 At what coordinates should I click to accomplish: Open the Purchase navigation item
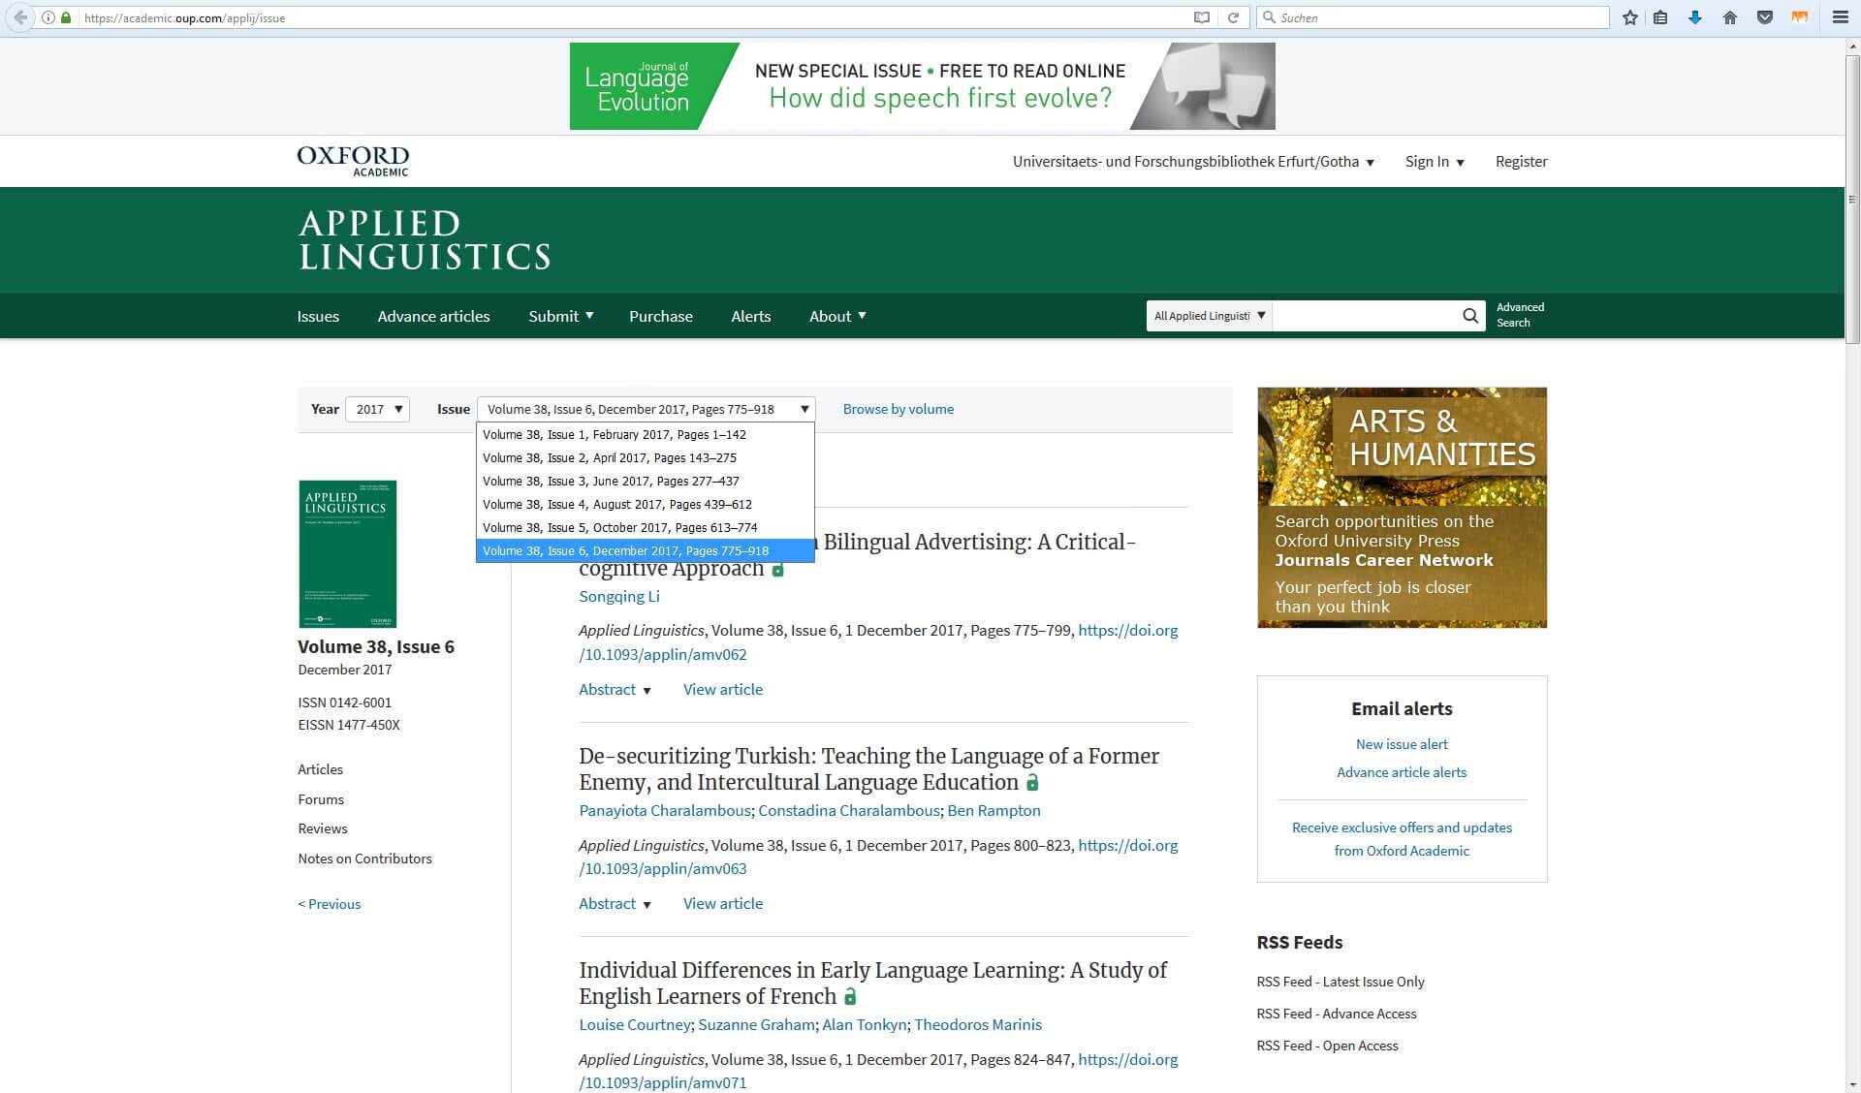click(661, 316)
